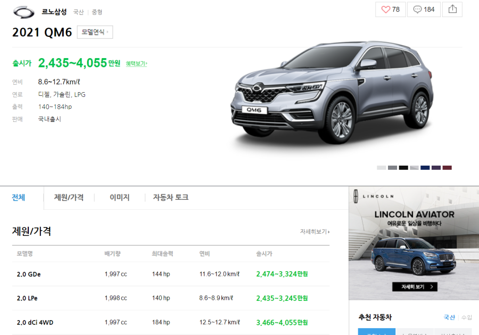Viewport: 479px width, 335px height.
Task: Click 자세히보기 link for specs
Action: pyautogui.click(x=315, y=232)
